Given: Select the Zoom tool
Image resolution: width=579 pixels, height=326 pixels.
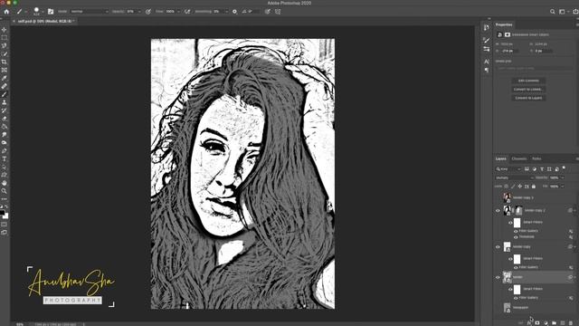Looking at the screenshot, I should pos(4,191).
